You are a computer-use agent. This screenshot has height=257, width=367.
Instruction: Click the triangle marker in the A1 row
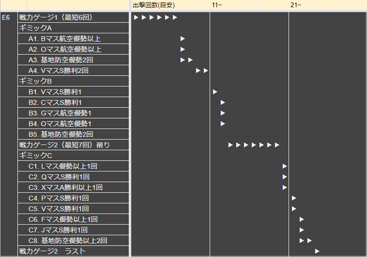(x=183, y=39)
